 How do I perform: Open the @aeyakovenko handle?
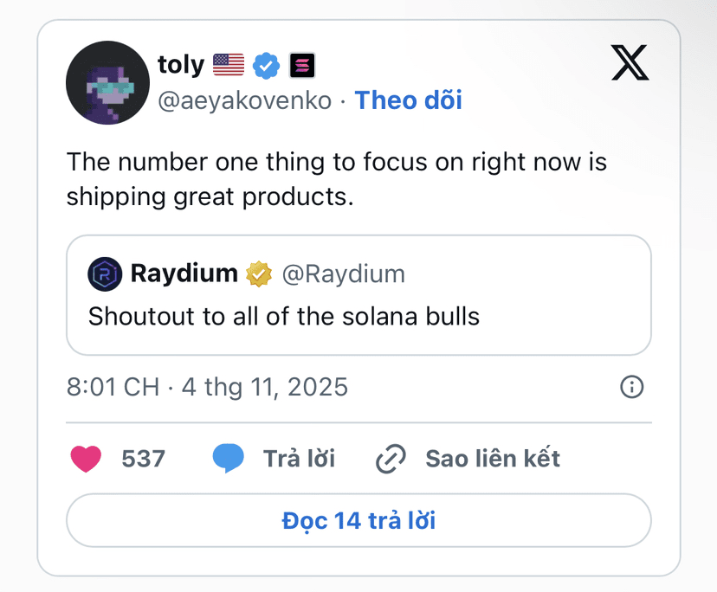[x=245, y=100]
